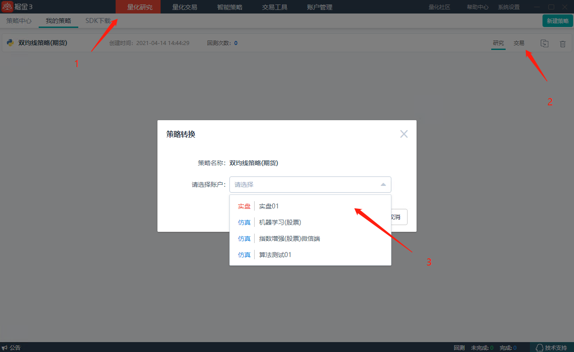574x352 pixels.
Task: Click the 掘金 app logo
Action: pos(8,7)
